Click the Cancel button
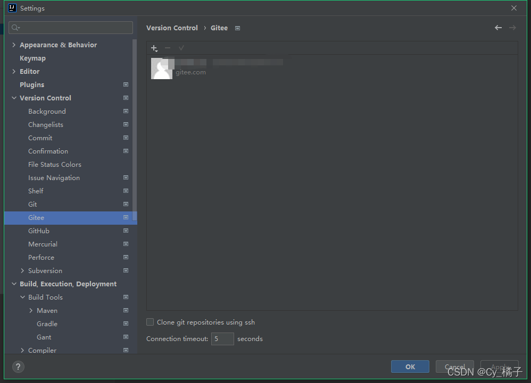The image size is (531, 383). click(x=454, y=367)
